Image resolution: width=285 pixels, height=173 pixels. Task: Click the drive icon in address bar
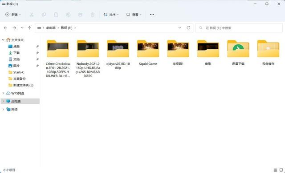coord(39,28)
